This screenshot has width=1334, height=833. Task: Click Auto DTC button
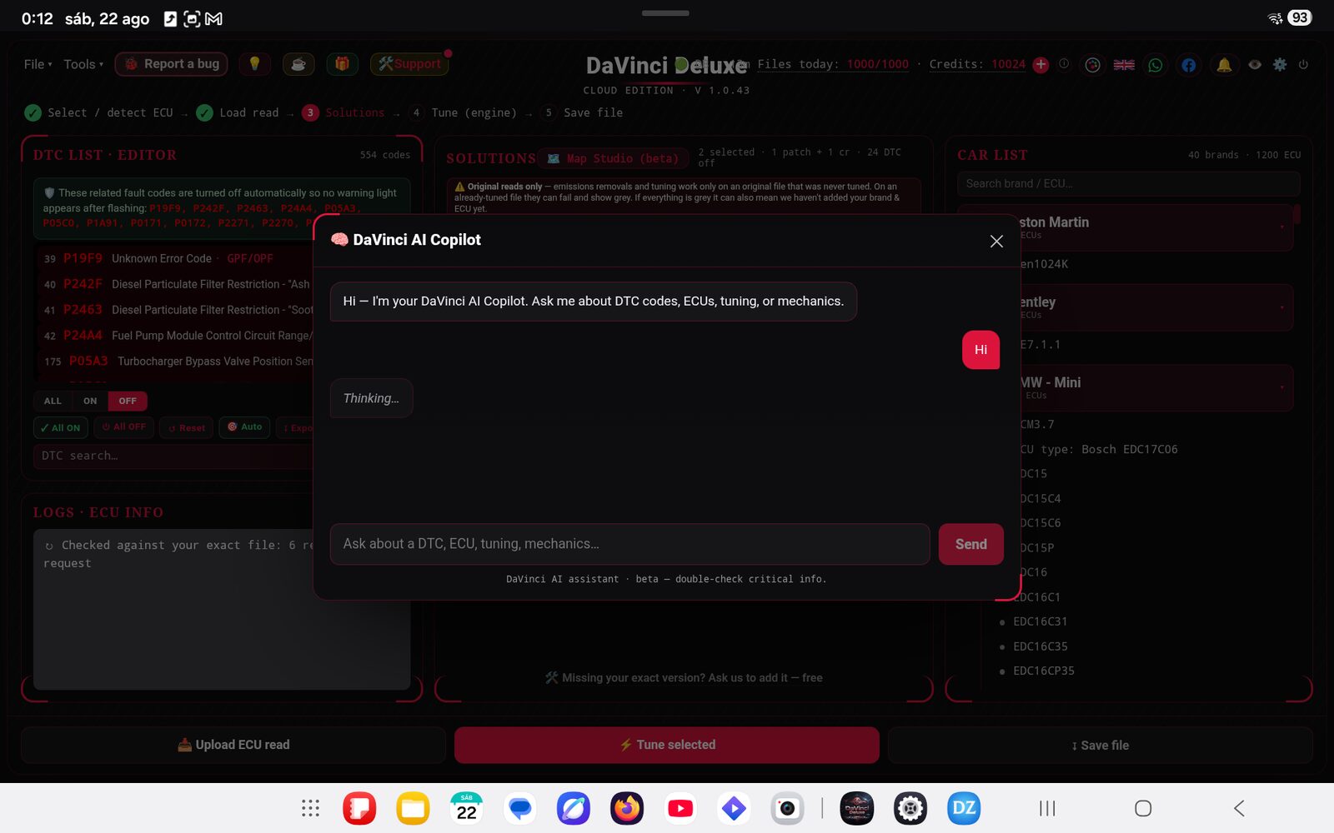point(244,427)
